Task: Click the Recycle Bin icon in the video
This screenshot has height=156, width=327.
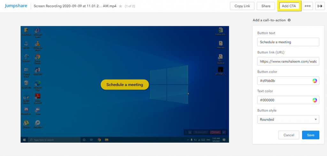Action: [x=26, y=83]
